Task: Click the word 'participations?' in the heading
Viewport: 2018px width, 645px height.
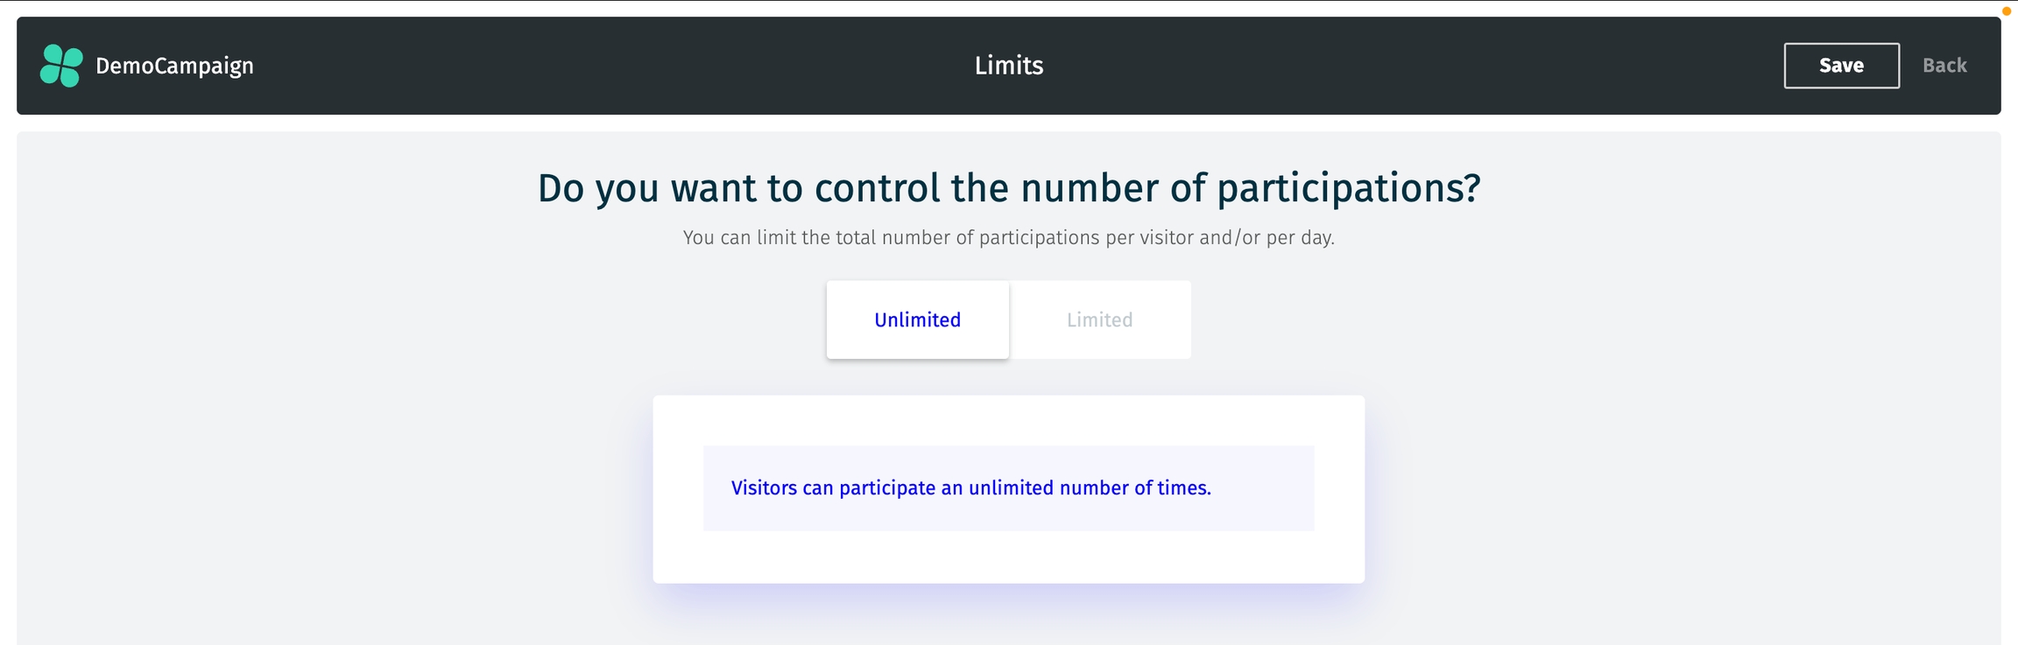Action: coord(1349,188)
